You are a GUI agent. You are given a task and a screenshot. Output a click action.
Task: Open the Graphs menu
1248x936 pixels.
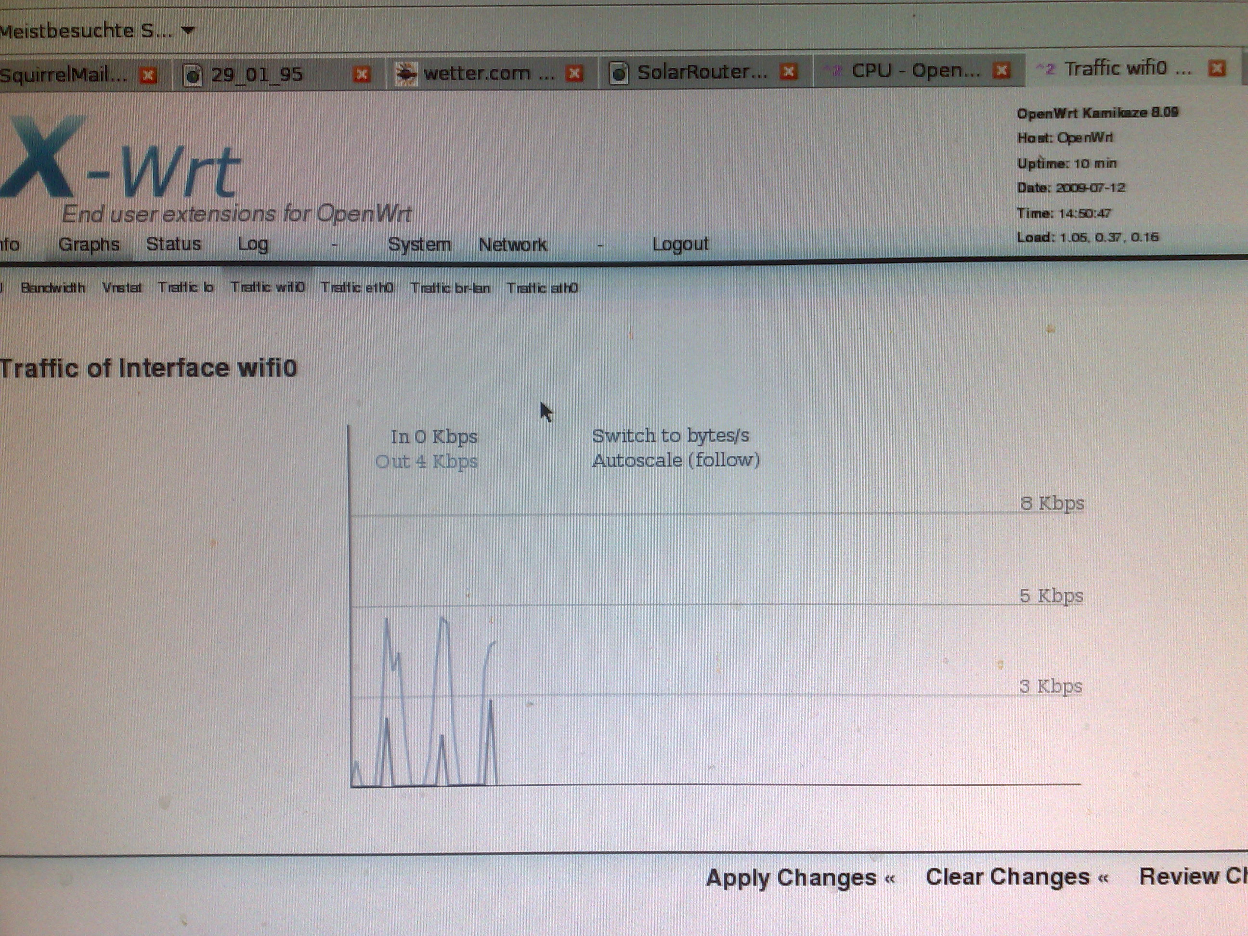(89, 244)
